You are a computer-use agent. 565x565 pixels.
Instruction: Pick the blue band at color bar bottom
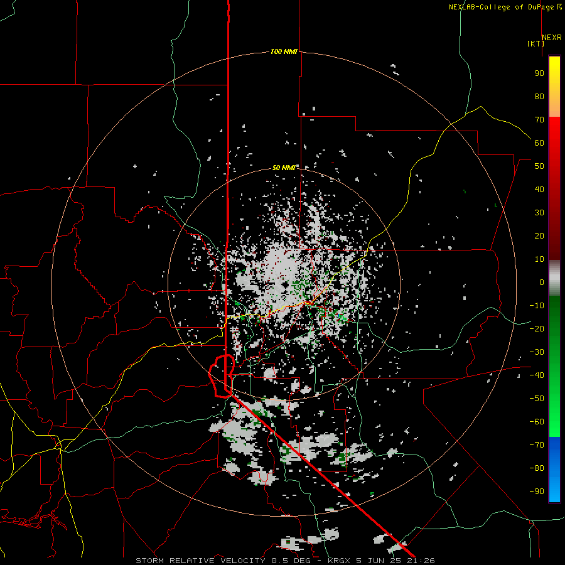click(554, 470)
